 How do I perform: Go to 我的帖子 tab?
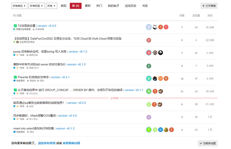coord(113,6)
